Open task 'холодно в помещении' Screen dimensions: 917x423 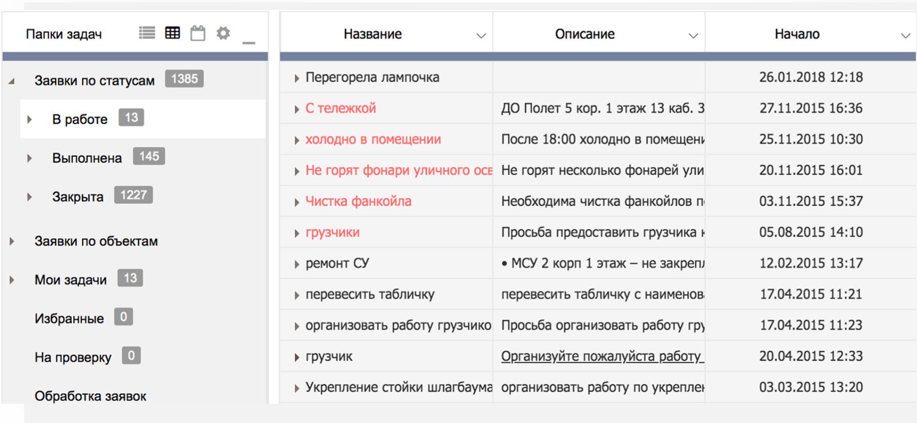[x=373, y=139]
